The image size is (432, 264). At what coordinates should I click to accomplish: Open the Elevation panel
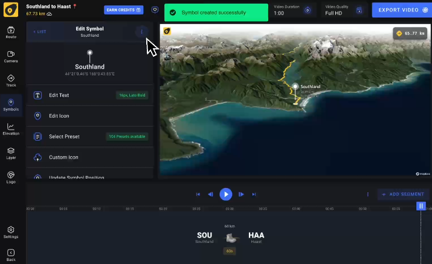[x=11, y=129]
